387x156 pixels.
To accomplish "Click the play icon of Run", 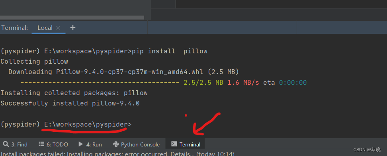I will tap(81, 144).
